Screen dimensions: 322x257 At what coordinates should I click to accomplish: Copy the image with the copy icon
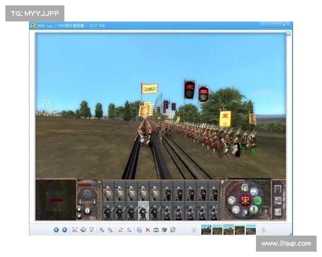coord(139,230)
